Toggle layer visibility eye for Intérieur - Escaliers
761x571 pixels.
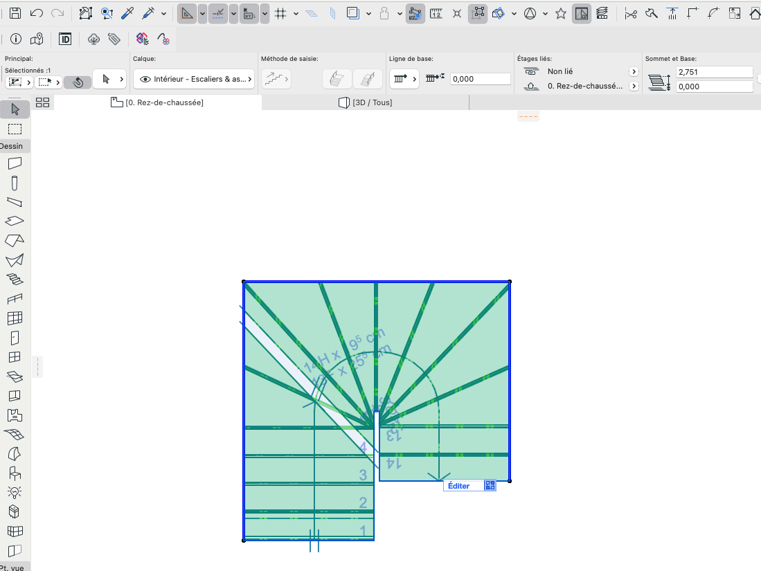tap(145, 79)
